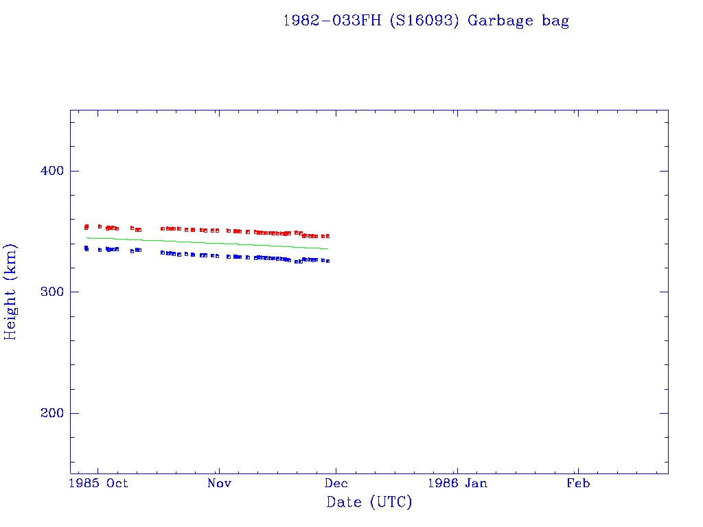703x527 pixels.
Task: Click the green mean height line
Action: [x=206, y=243]
